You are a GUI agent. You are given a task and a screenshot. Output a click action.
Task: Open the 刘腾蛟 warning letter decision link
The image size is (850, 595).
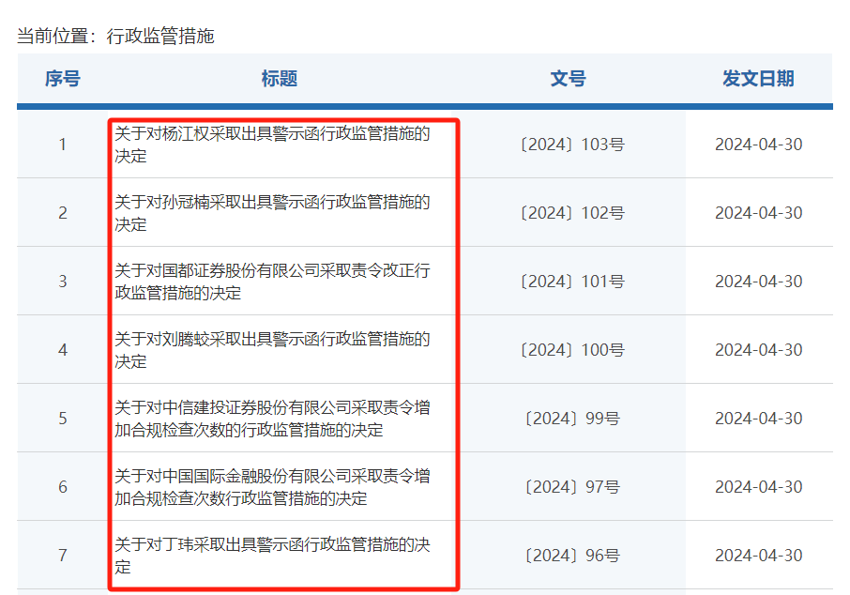pyautogui.click(x=272, y=350)
